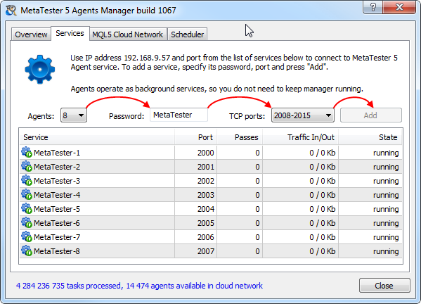This screenshot has height=304, width=421.
Task: Sort by Traffic In/Out column header
Action: click(x=300, y=137)
